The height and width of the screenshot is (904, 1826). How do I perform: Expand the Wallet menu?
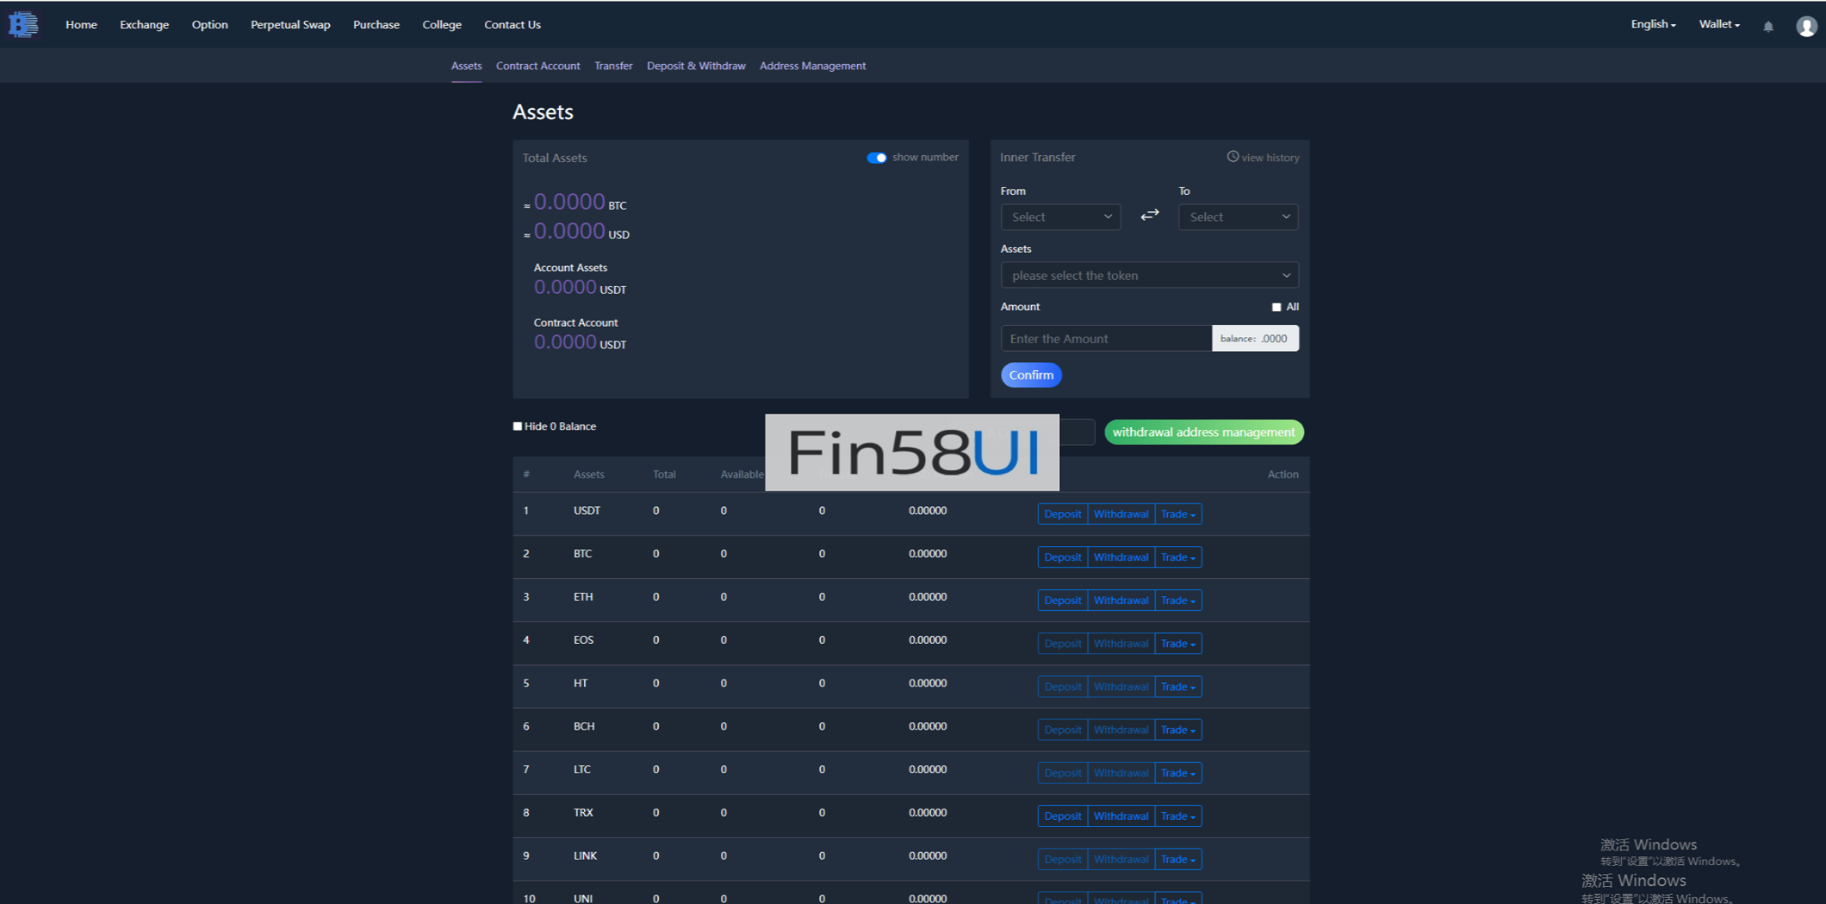(x=1719, y=25)
